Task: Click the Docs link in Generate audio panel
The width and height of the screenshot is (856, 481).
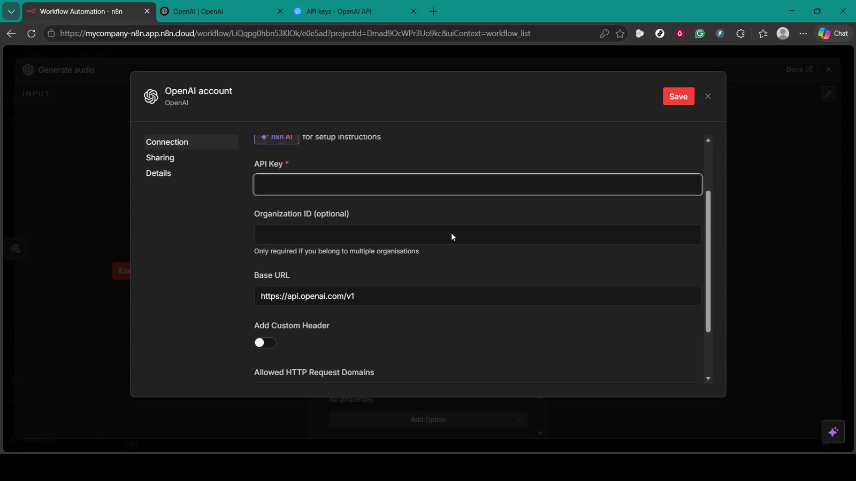Action: pos(799,69)
